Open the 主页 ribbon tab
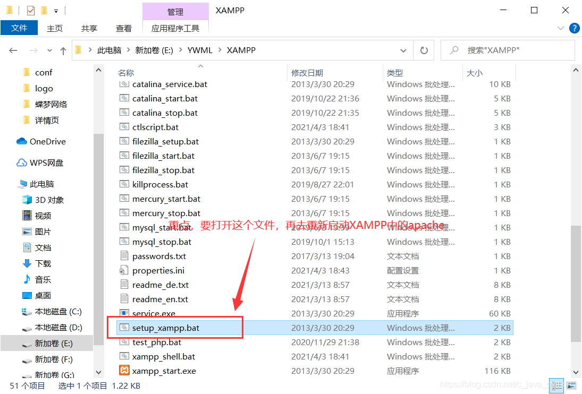 (x=55, y=28)
